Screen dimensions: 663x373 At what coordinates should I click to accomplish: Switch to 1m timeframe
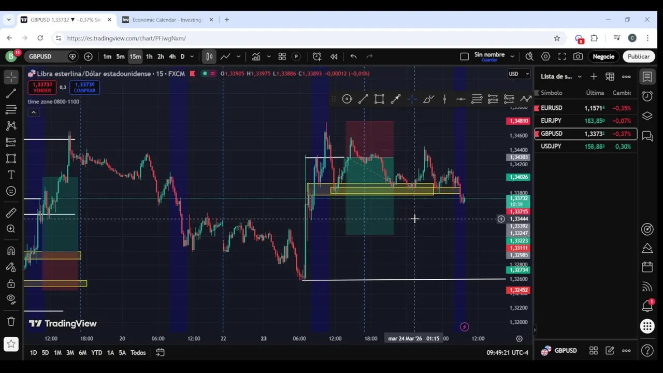(x=107, y=56)
